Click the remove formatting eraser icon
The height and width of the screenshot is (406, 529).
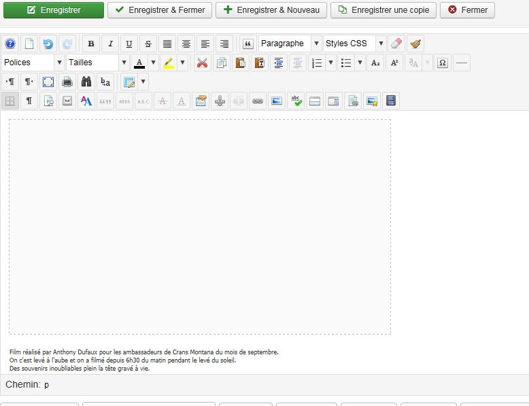(396, 44)
